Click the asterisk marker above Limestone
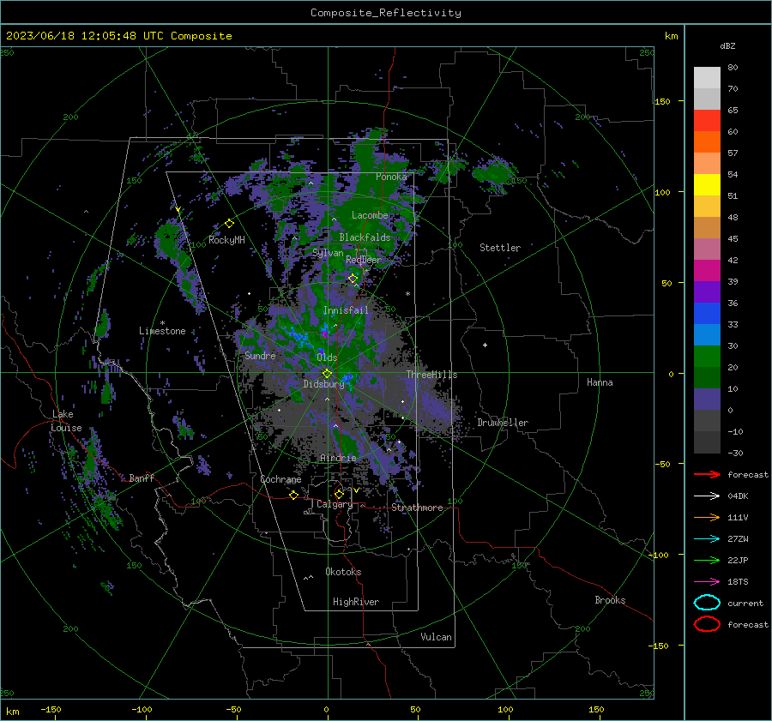Viewport: 772px width, 721px height. point(162,323)
